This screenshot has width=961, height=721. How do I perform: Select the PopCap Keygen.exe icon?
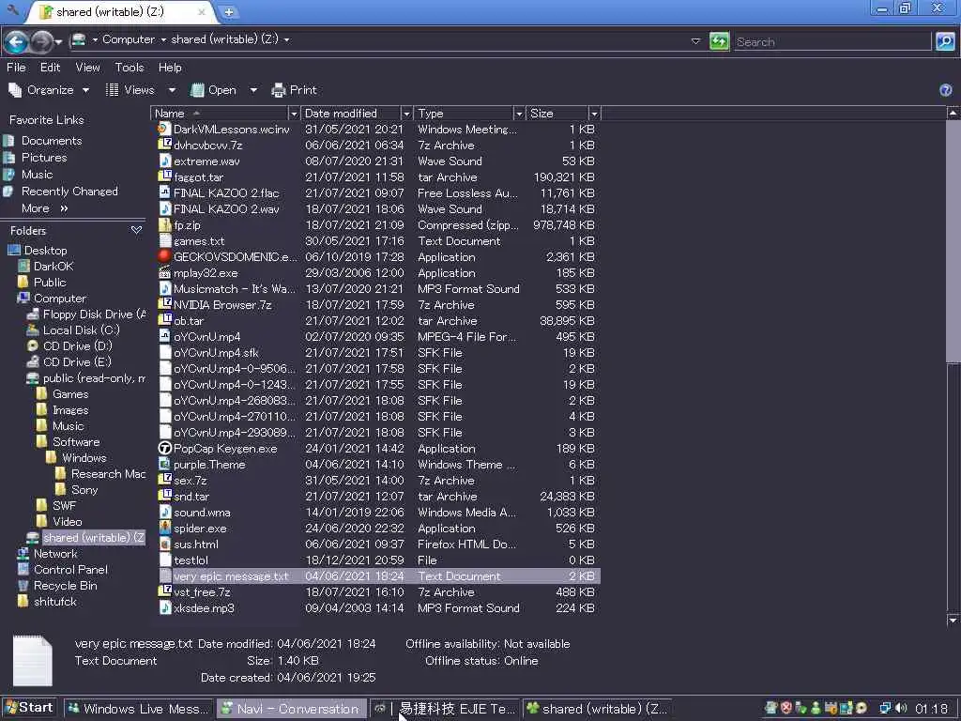tap(164, 448)
